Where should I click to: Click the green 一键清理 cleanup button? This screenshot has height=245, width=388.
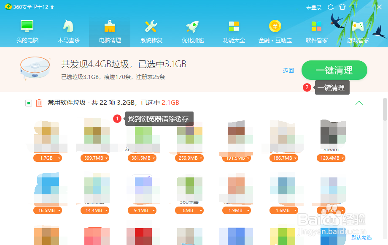[x=334, y=70]
